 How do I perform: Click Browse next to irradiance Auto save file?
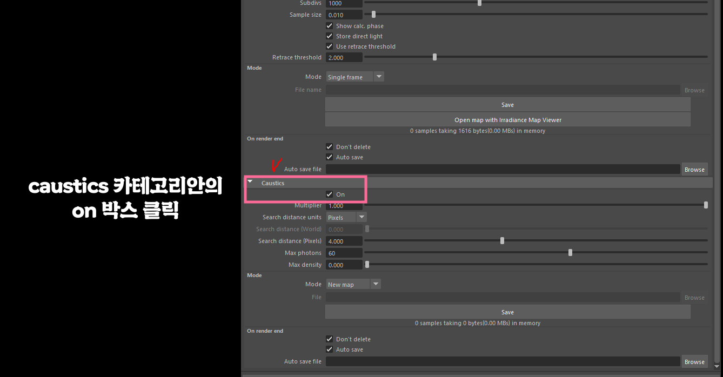click(x=694, y=169)
